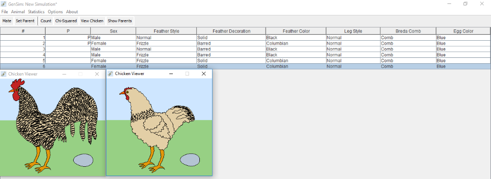Open the Options menu
Screen dimensions: 491x179
55,12
